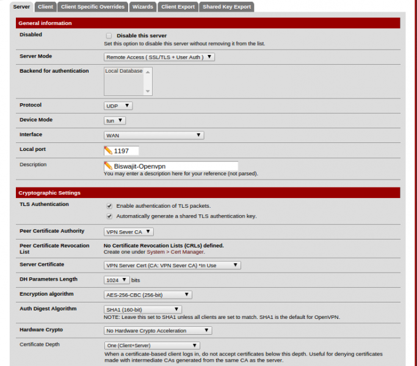This screenshot has height=366, width=417.
Task: Open the Encryption algorithm dropdown
Action: click(148, 295)
